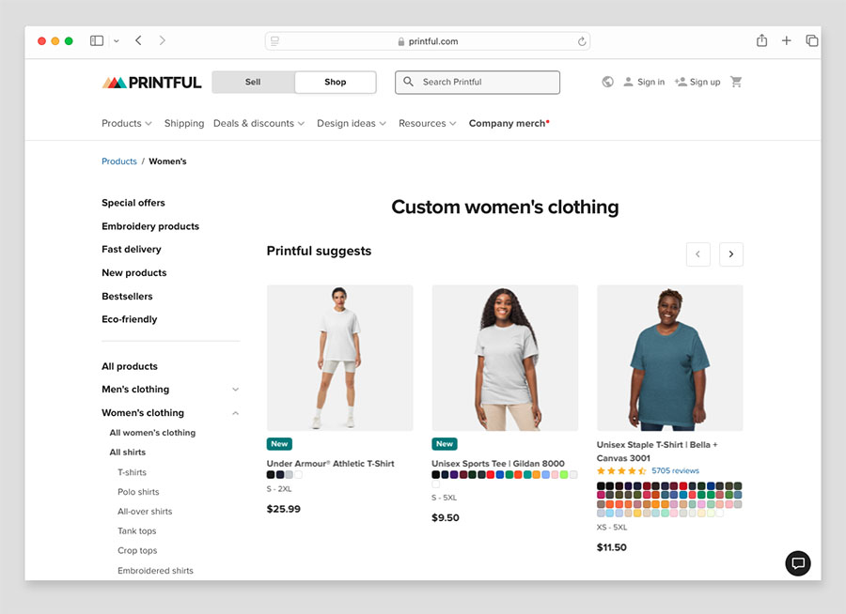
Task: Open Safari share icon
Action: (x=761, y=40)
